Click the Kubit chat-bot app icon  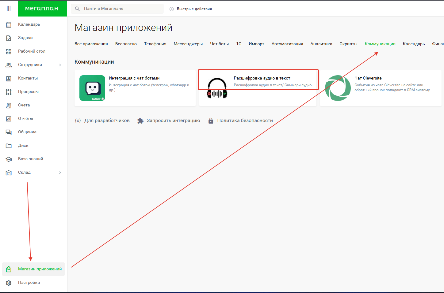pyautogui.click(x=92, y=88)
